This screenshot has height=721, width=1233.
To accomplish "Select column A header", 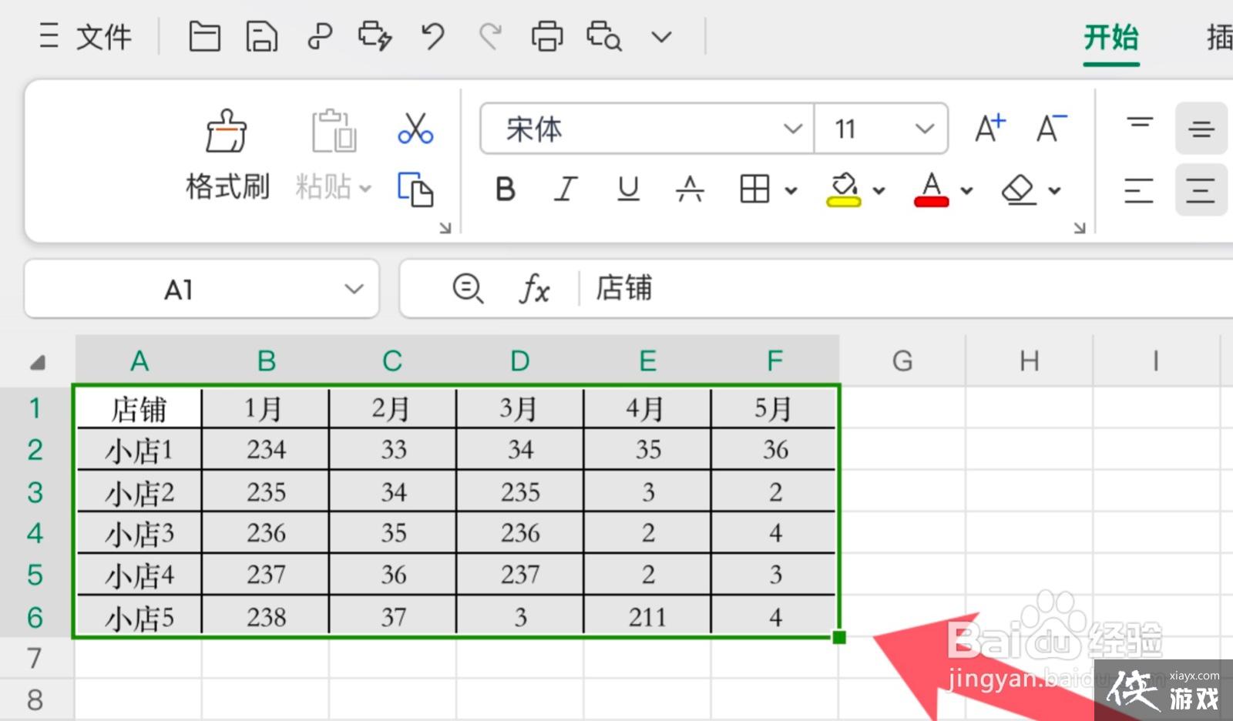I will pos(139,360).
